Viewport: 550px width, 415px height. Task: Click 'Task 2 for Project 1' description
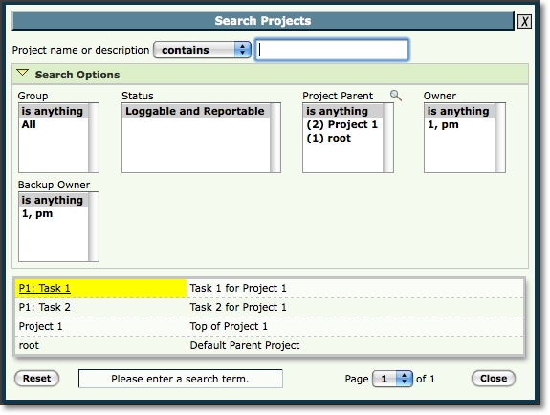click(x=238, y=307)
